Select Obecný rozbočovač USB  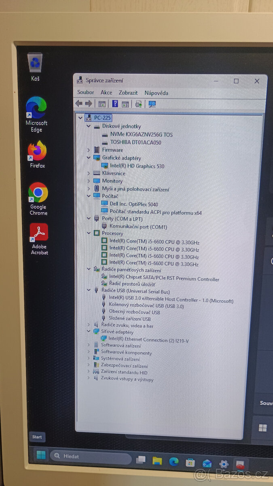pos(134,312)
